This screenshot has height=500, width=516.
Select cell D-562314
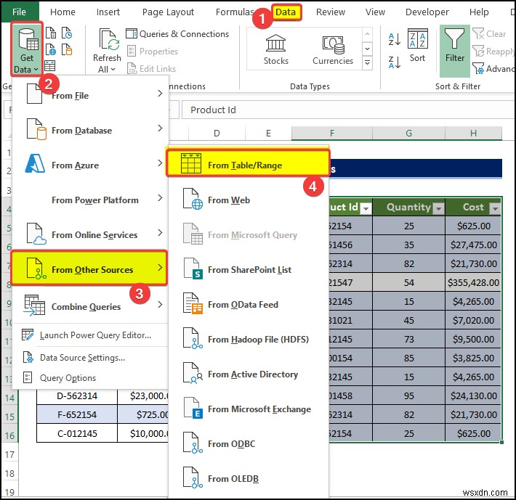tap(77, 396)
